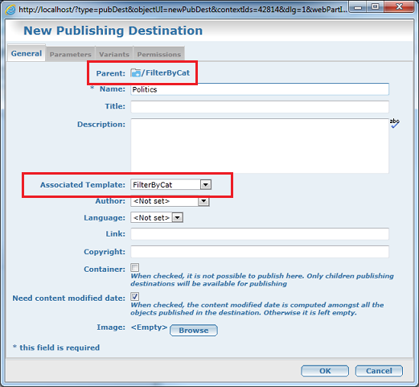Click the parent folder icon

coord(136,72)
